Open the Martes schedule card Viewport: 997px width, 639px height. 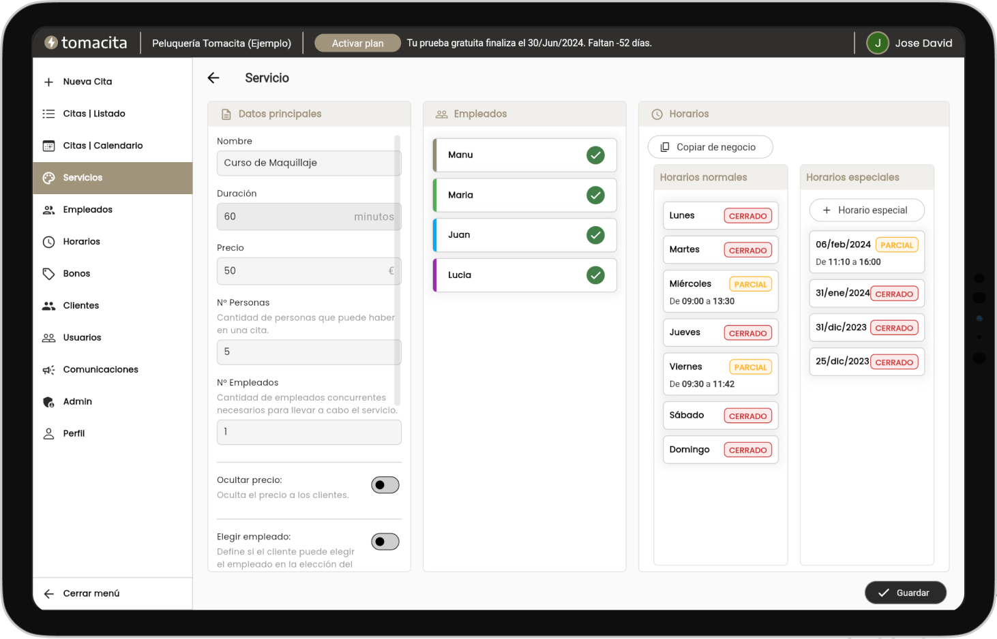click(720, 250)
